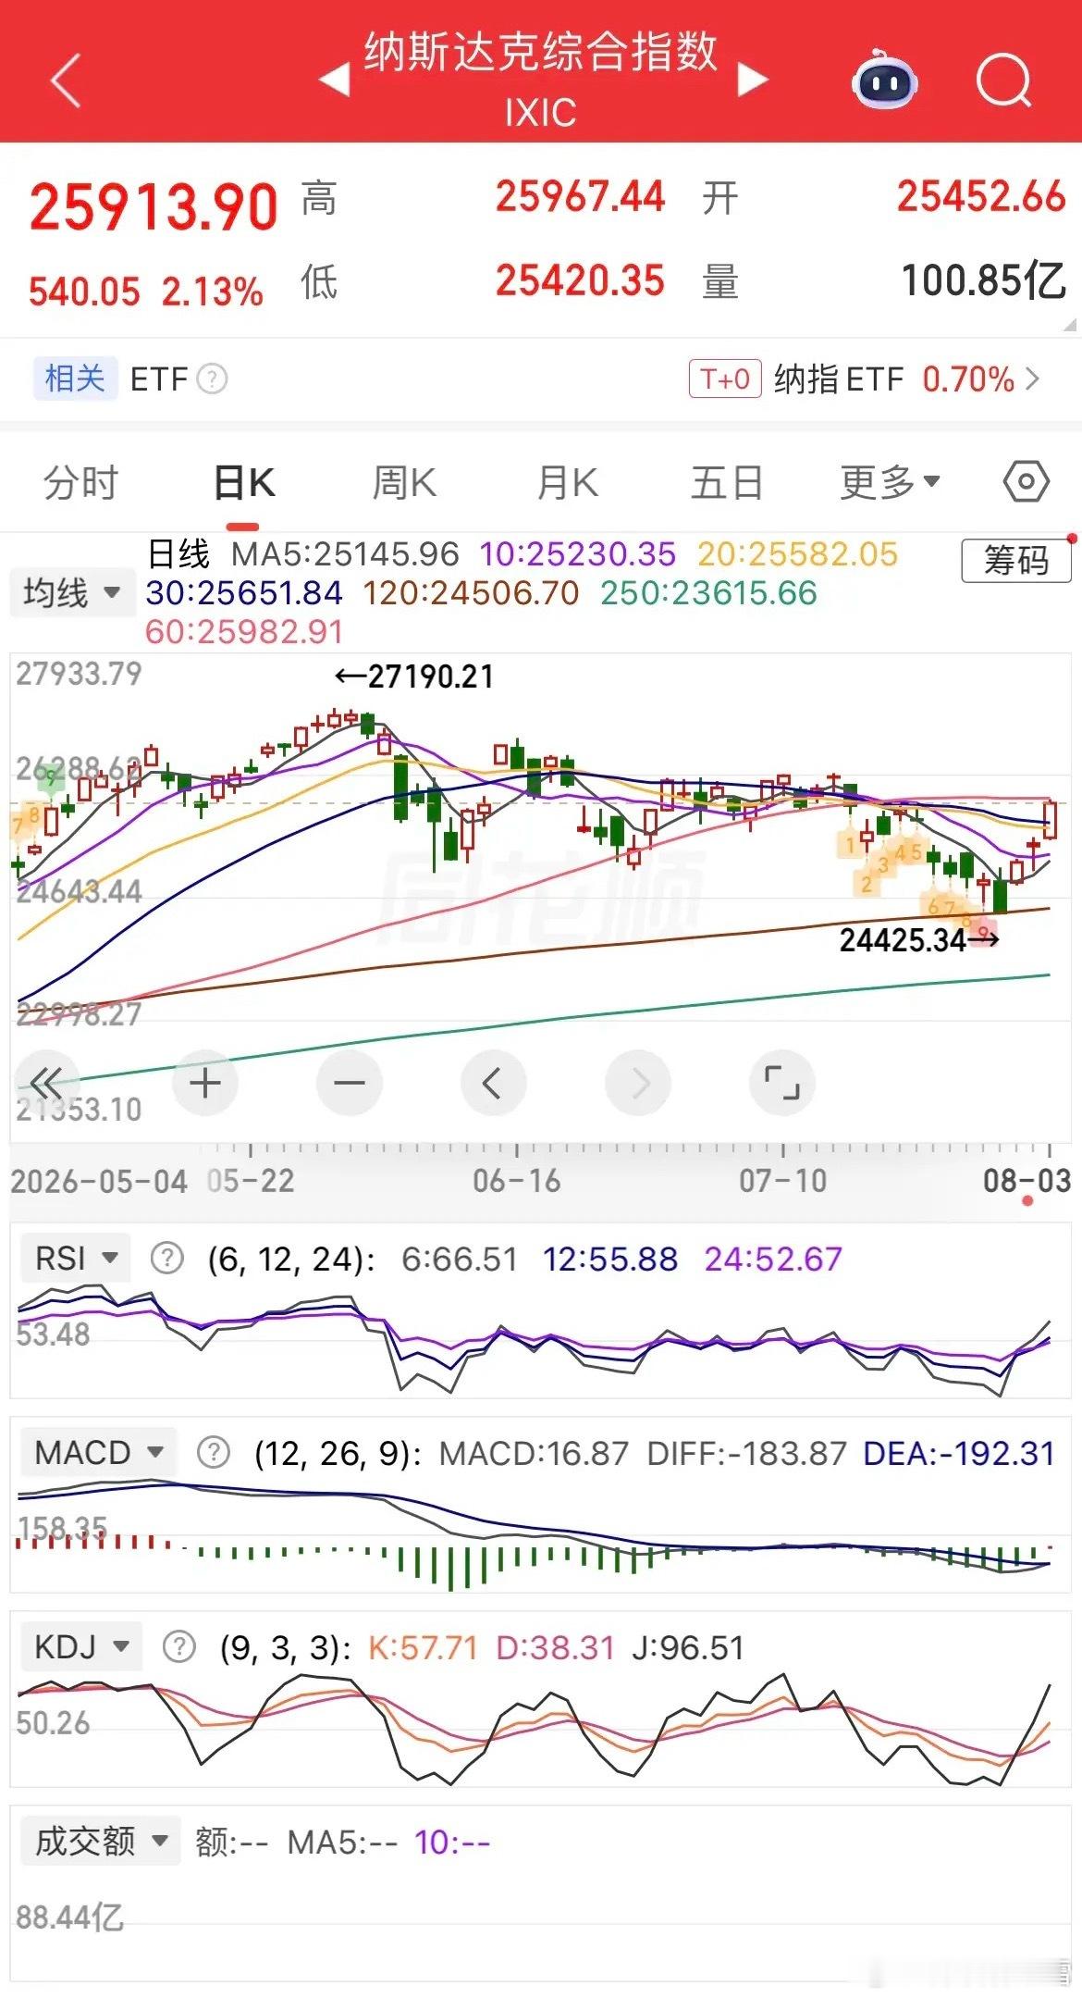This screenshot has width=1082, height=1998.
Task: Open the robot AI assistant icon
Action: point(884,81)
